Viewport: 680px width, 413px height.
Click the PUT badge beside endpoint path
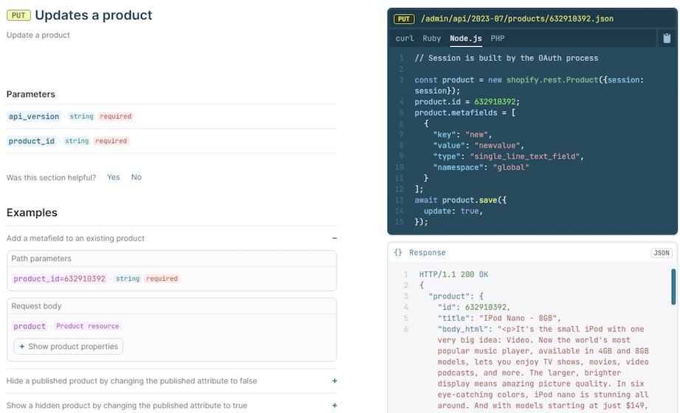coord(404,19)
